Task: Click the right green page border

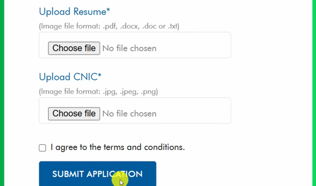Action: point(314,93)
